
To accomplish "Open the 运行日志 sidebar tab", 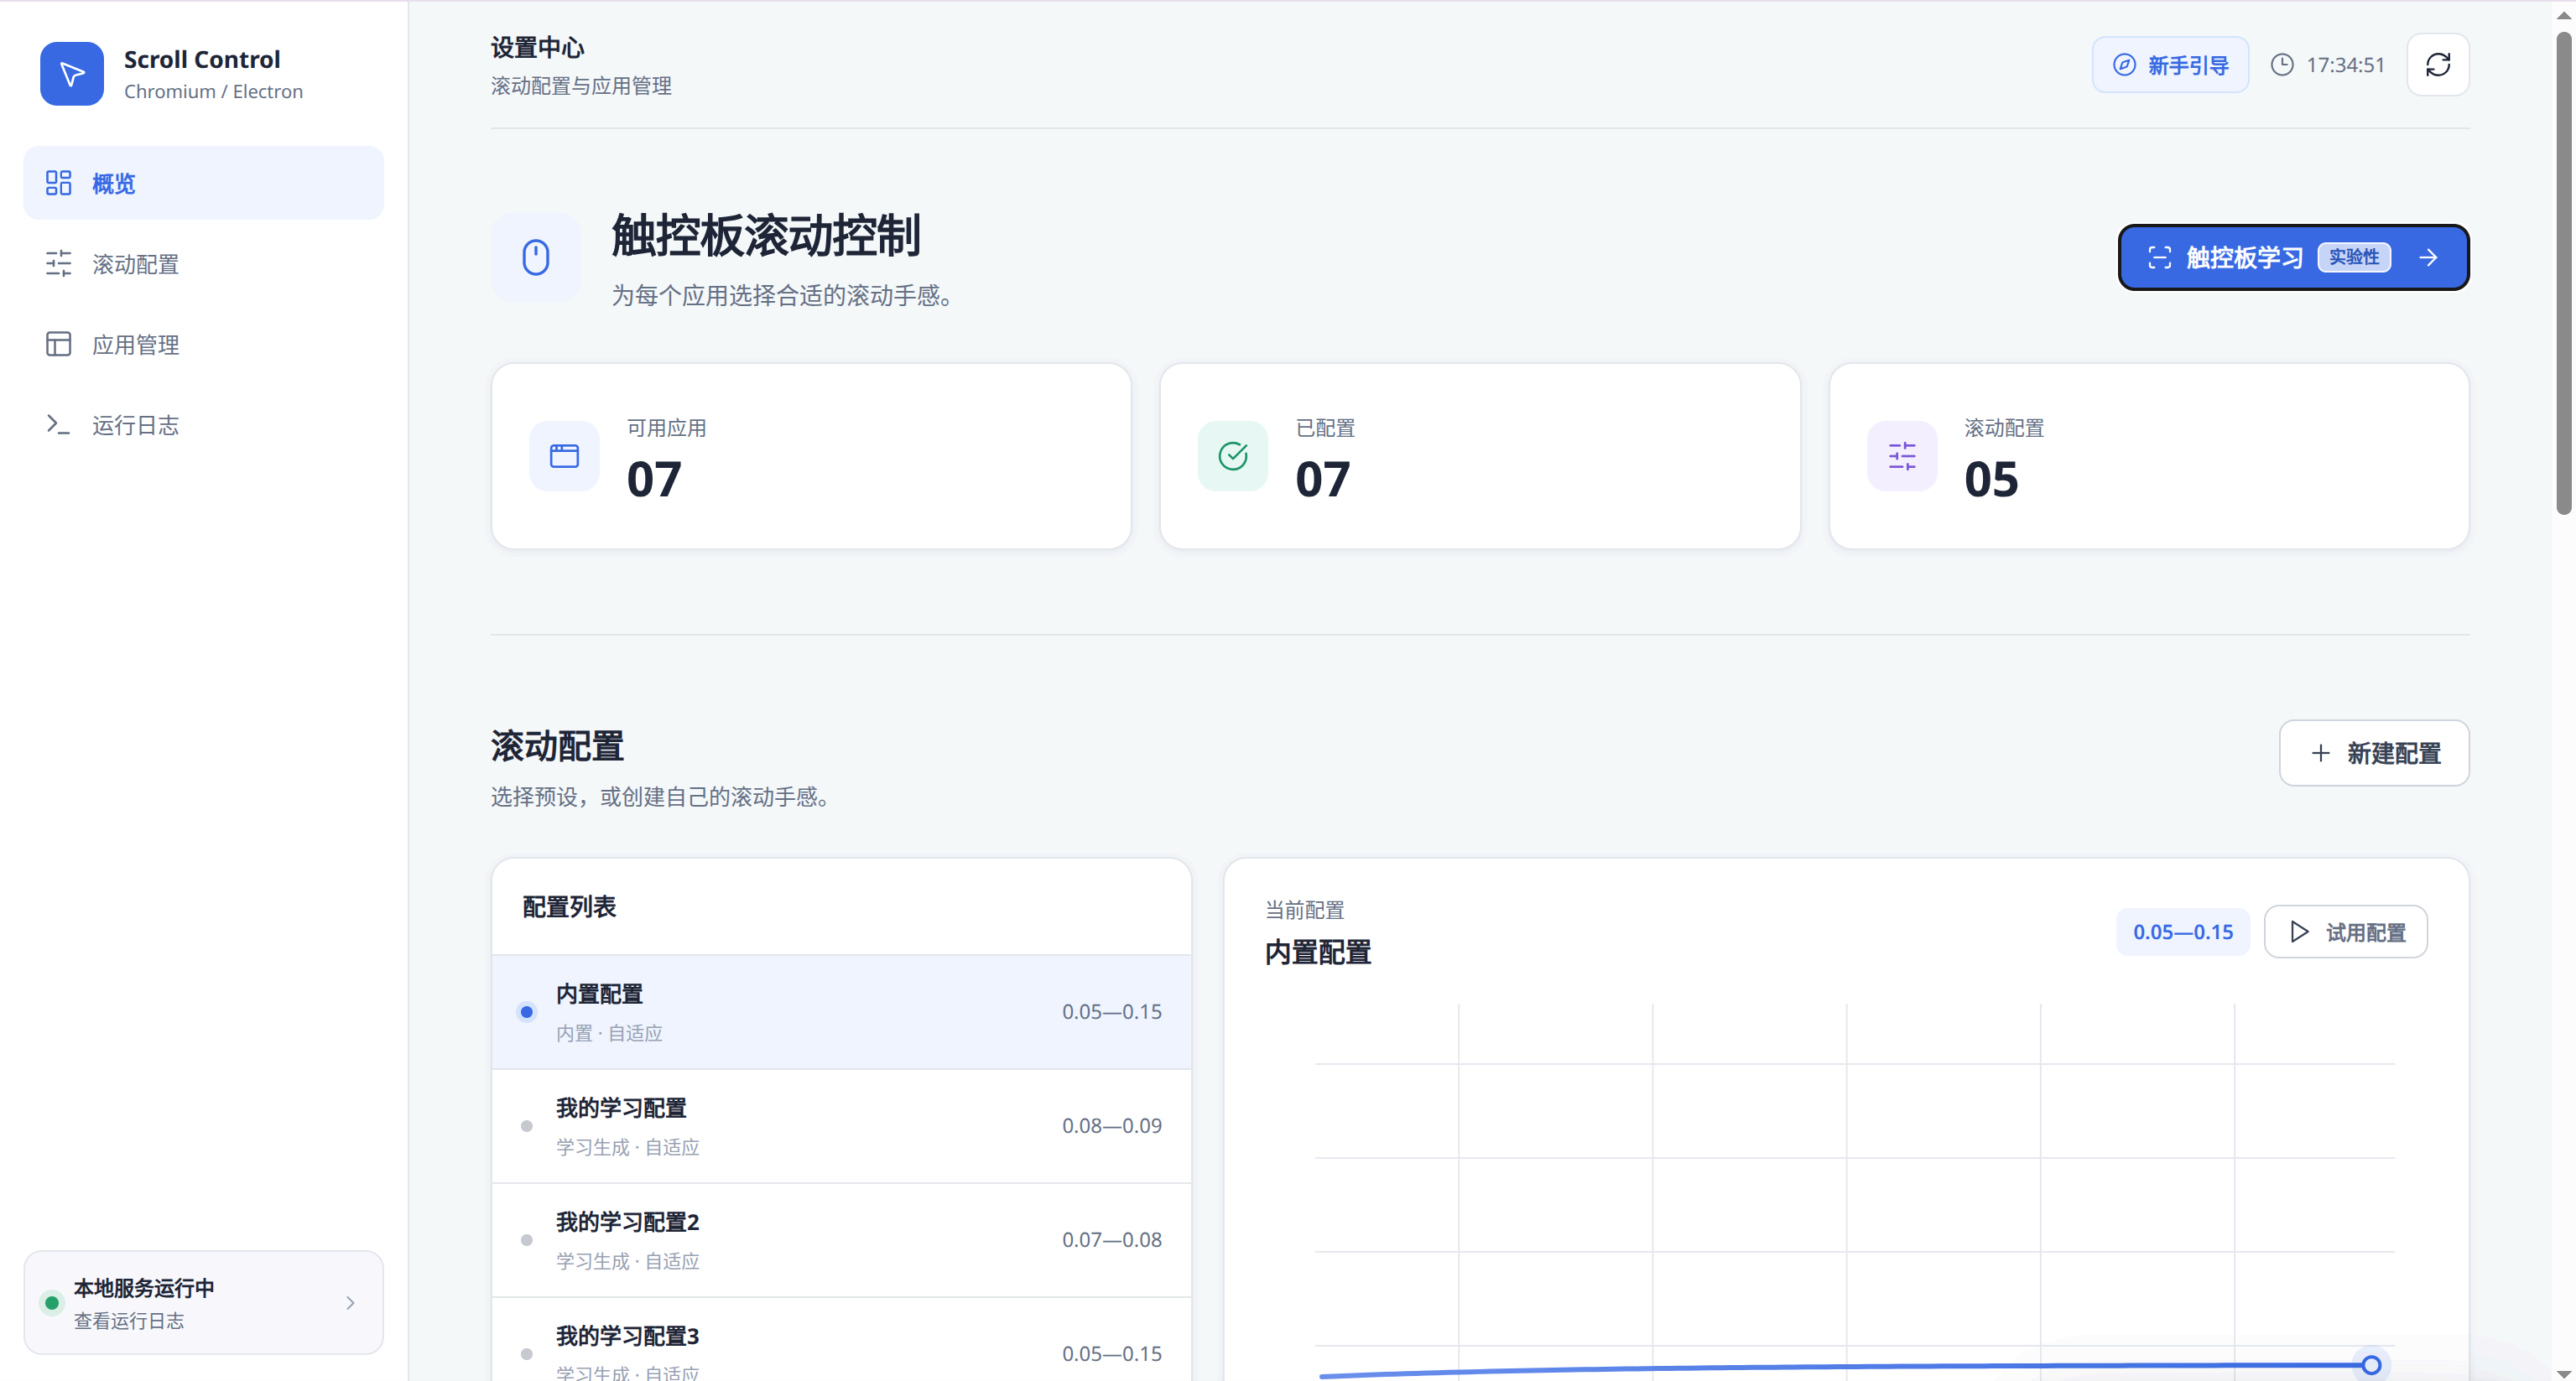I will point(204,424).
